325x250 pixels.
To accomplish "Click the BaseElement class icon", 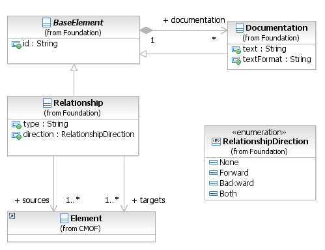I will (x=46, y=22).
